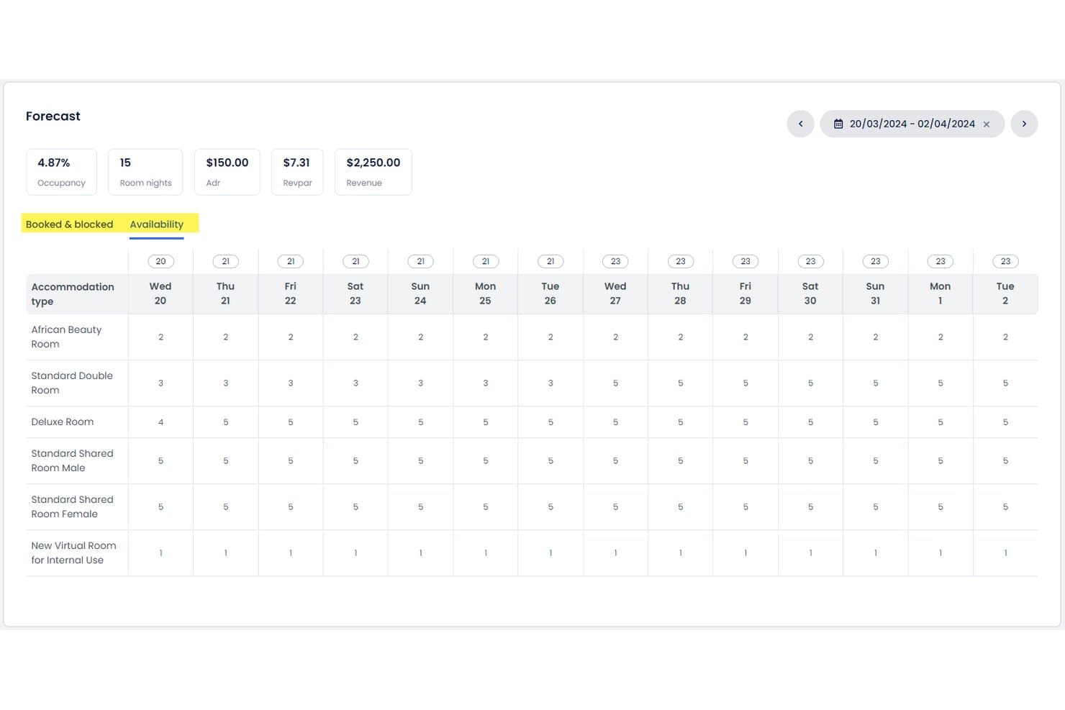Click Standard Double Room cell for Tue 26
Viewport: 1065px width, 710px height.
550,383
